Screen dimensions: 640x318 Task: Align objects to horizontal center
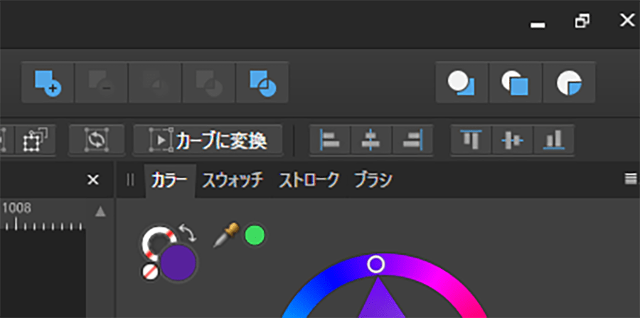tap(371, 139)
